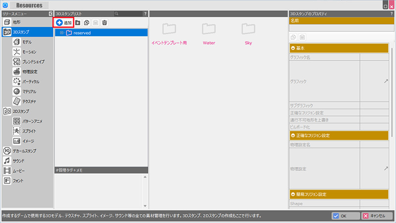Open the イメージ image resources
Screen dimensions: 396x223
pyautogui.click(x=32, y=141)
